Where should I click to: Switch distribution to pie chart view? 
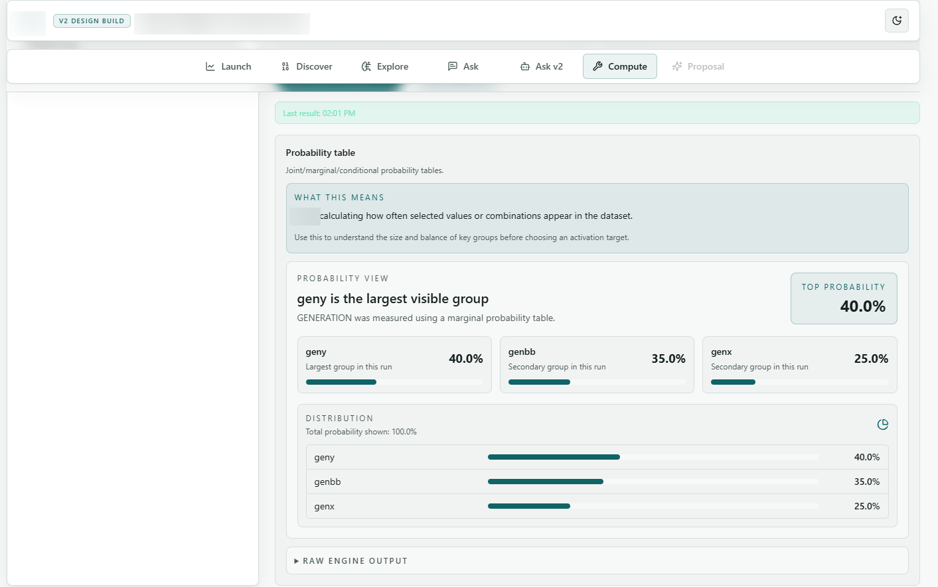click(x=883, y=424)
